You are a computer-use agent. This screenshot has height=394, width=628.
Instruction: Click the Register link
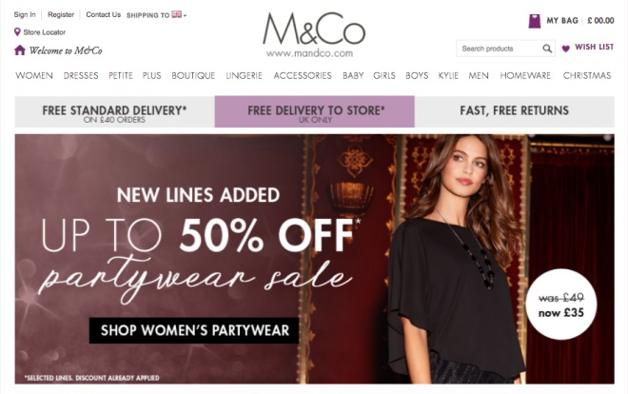(61, 15)
